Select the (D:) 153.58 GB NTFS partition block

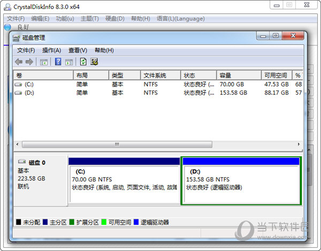tap(241, 180)
